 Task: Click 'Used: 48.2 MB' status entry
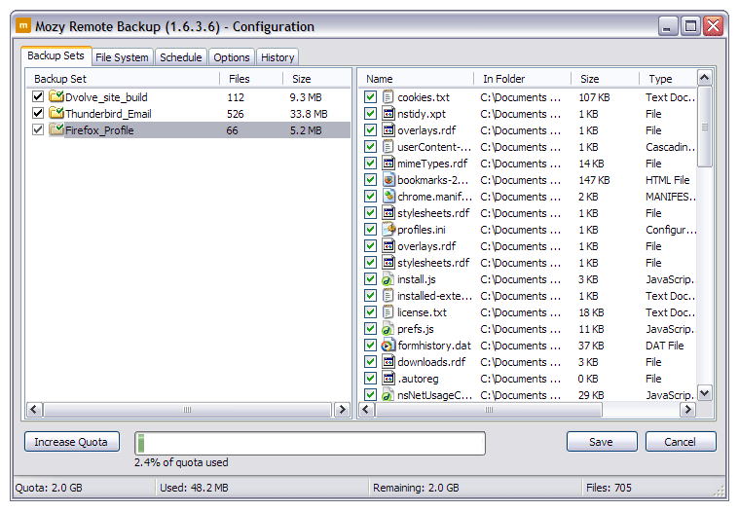(x=194, y=488)
